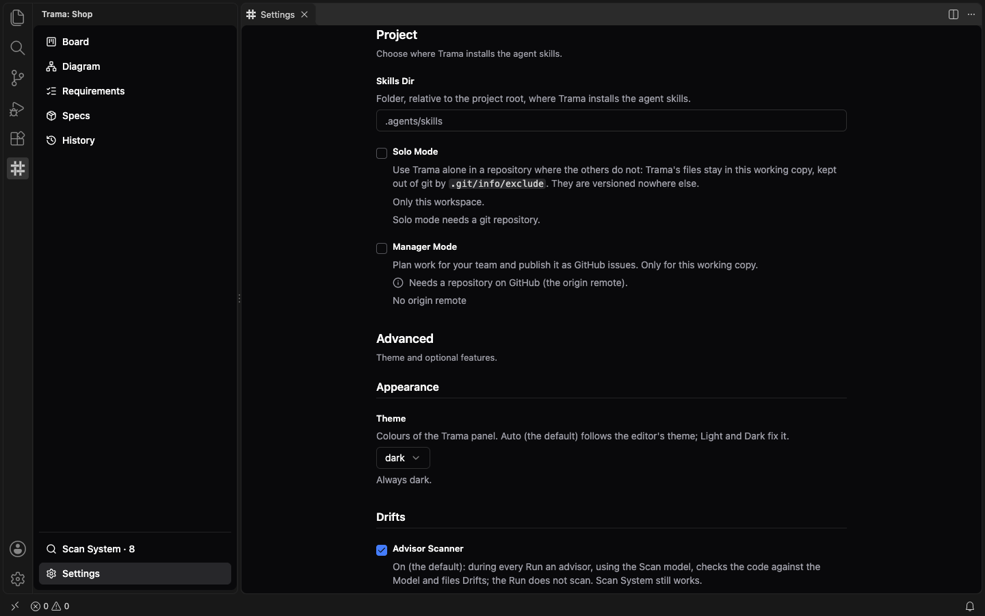Open Run and Debug view
Screen dimensions: 985x616
pos(18,108)
